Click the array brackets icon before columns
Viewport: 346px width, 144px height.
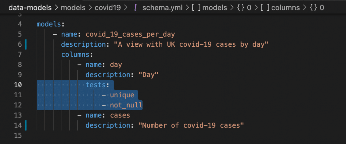pos(265,7)
